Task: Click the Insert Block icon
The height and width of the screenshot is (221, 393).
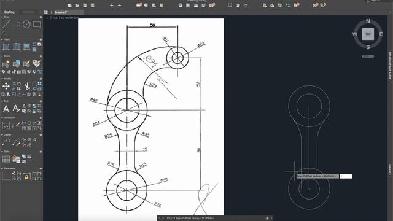Action: pyautogui.click(x=17, y=64)
